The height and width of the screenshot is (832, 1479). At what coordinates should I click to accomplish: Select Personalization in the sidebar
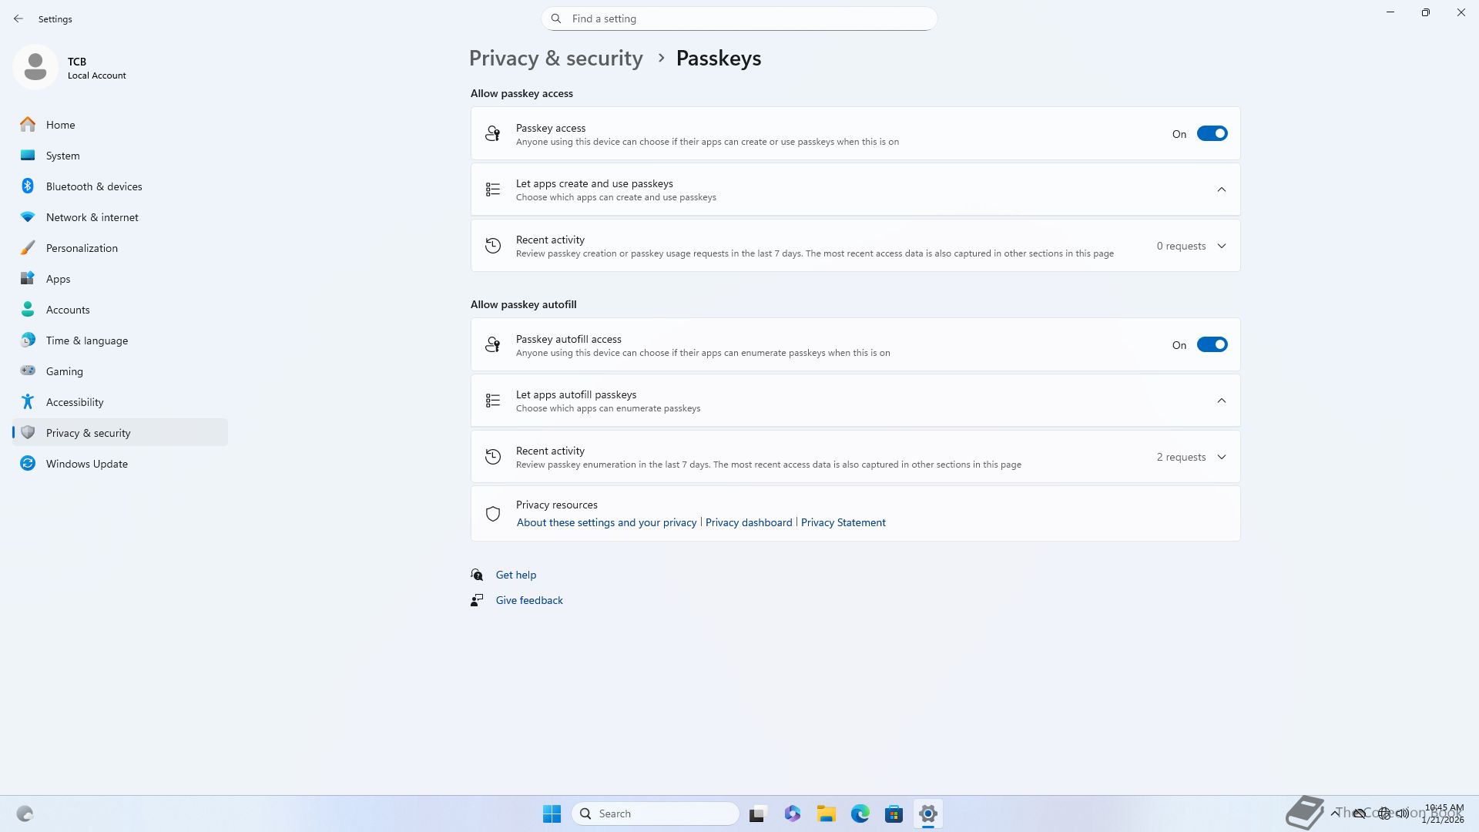[x=82, y=248]
